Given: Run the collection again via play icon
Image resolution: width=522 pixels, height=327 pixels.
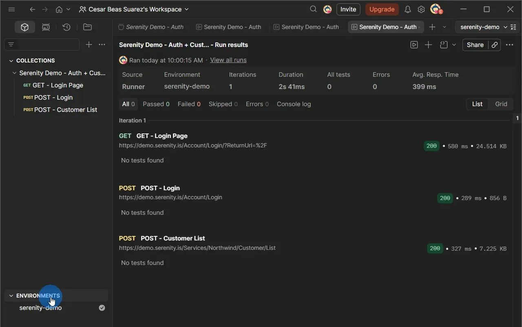Looking at the screenshot, I should click(x=414, y=45).
